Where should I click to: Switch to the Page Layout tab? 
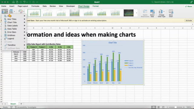(x=23, y=6)
